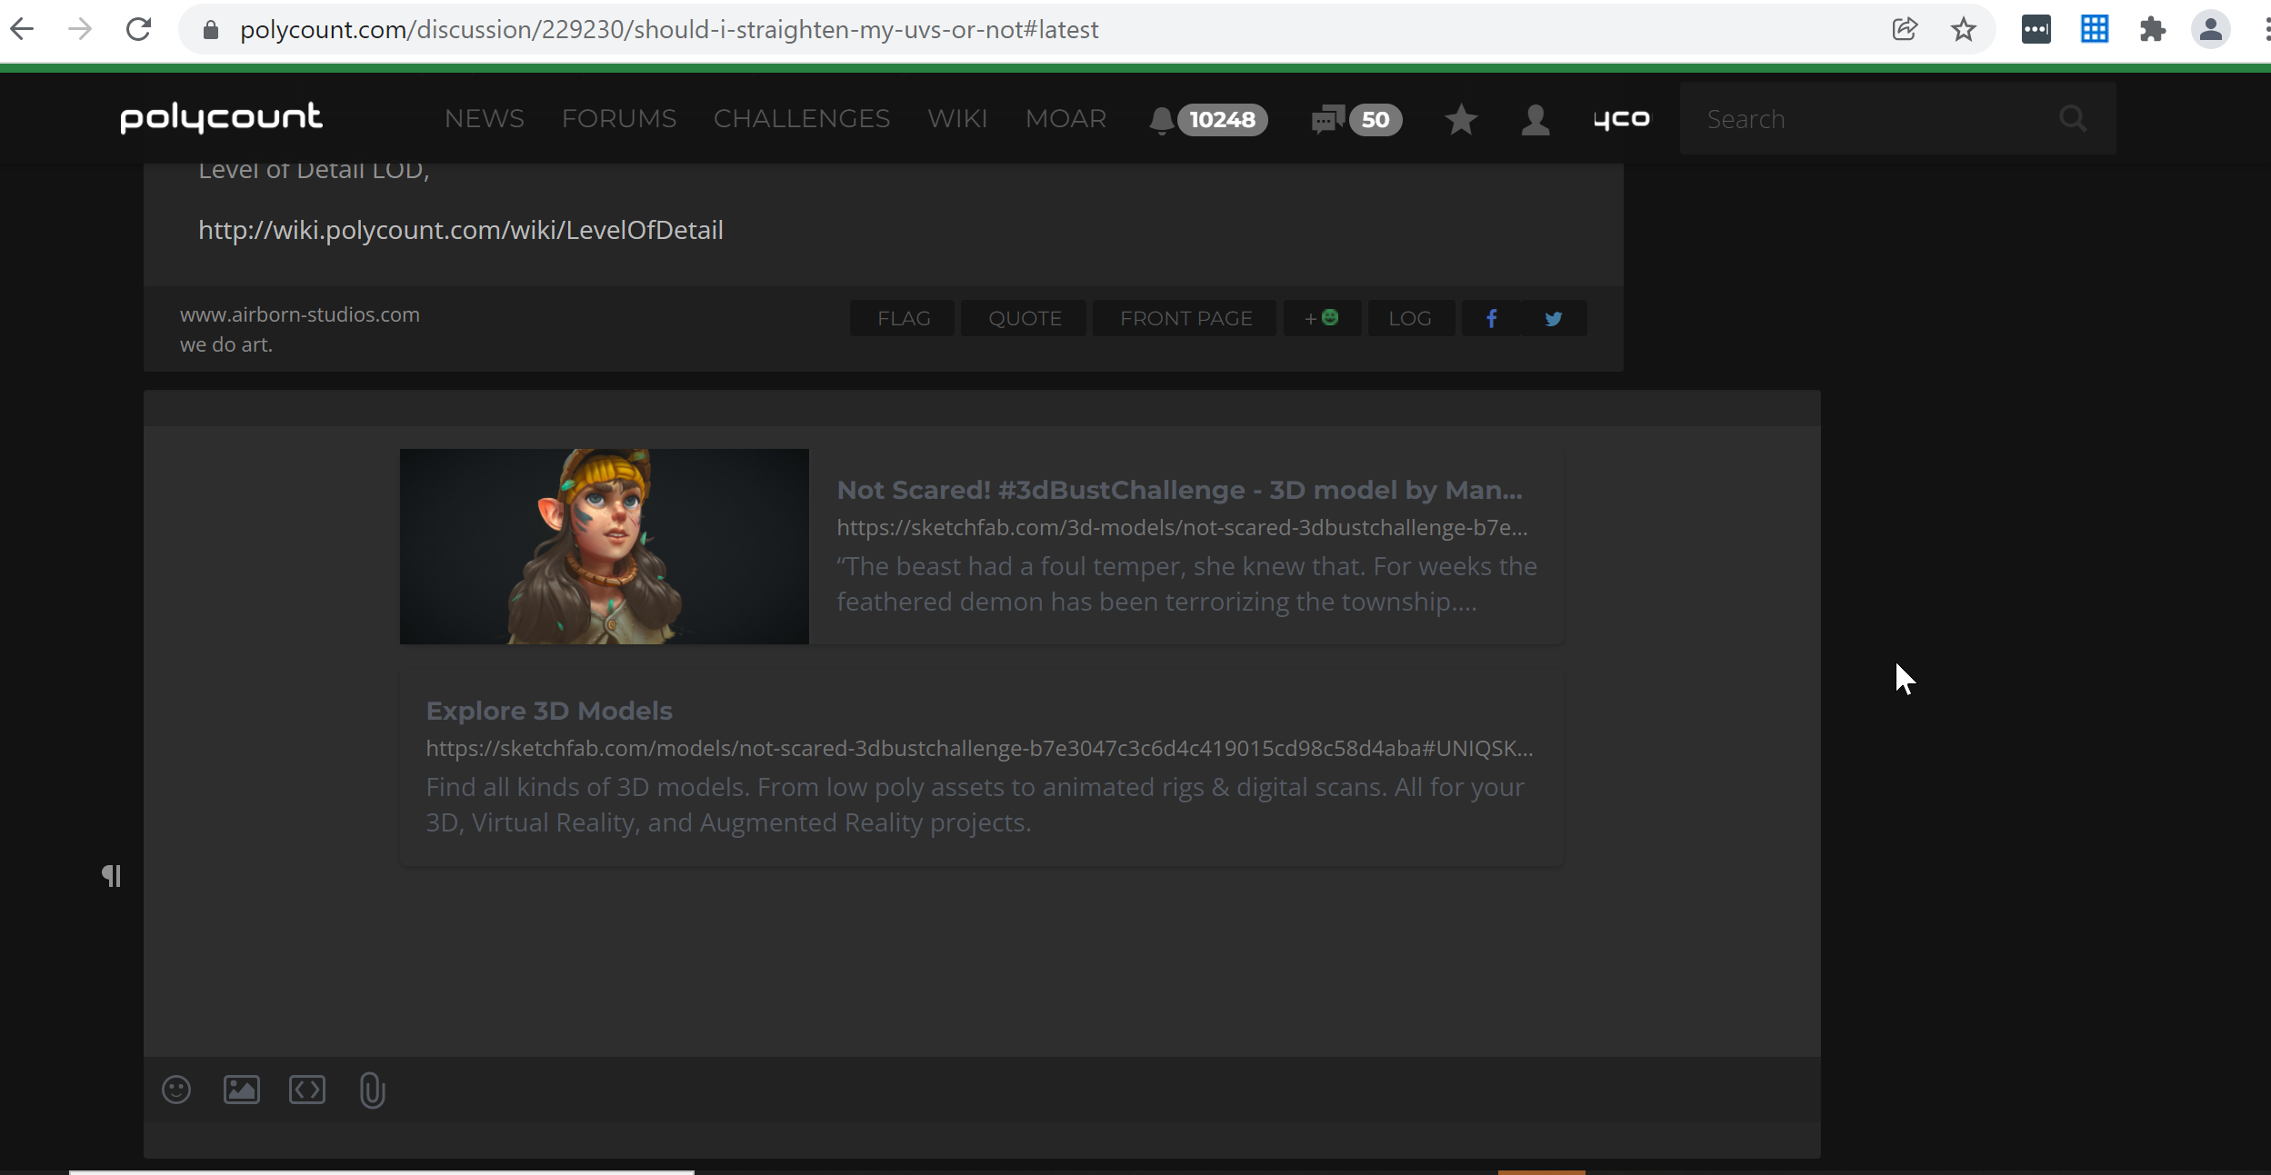Open the emoji picker in editor
2271x1175 pixels.
[176, 1089]
